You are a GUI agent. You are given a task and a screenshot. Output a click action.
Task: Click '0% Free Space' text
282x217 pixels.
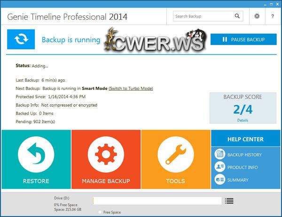(66, 205)
